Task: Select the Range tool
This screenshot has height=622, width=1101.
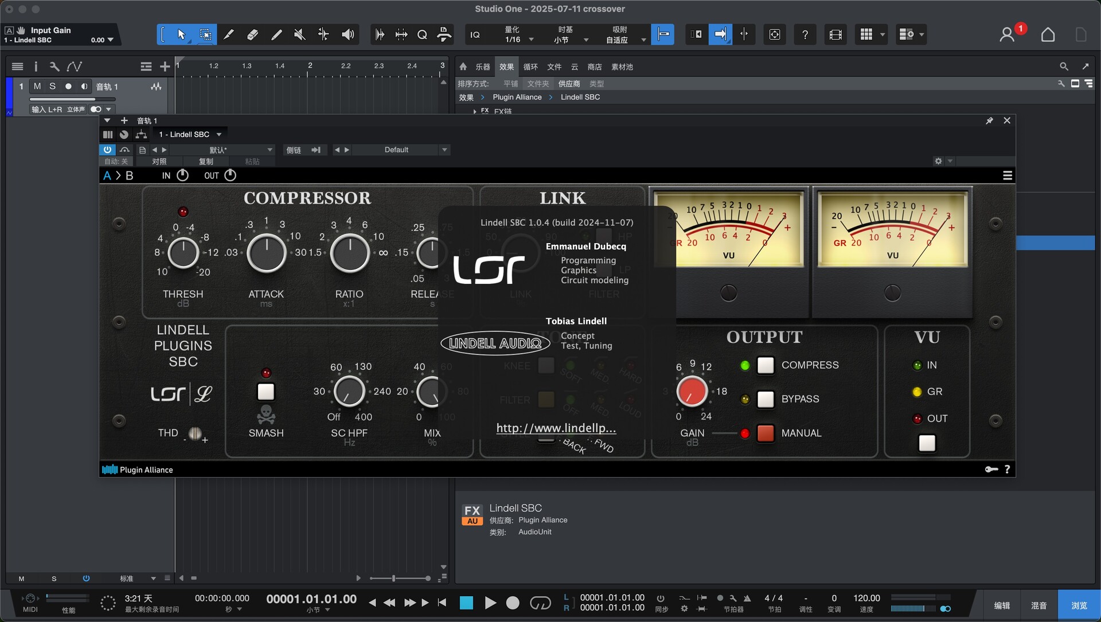Action: 205,35
